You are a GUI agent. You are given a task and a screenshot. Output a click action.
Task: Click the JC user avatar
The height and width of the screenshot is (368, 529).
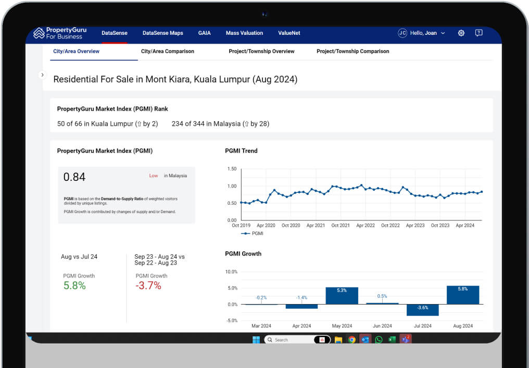pos(402,33)
